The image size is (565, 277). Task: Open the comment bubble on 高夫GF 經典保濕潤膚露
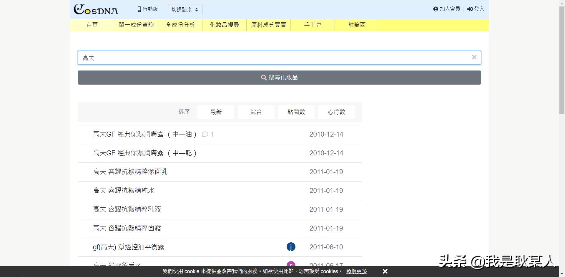tap(205, 134)
